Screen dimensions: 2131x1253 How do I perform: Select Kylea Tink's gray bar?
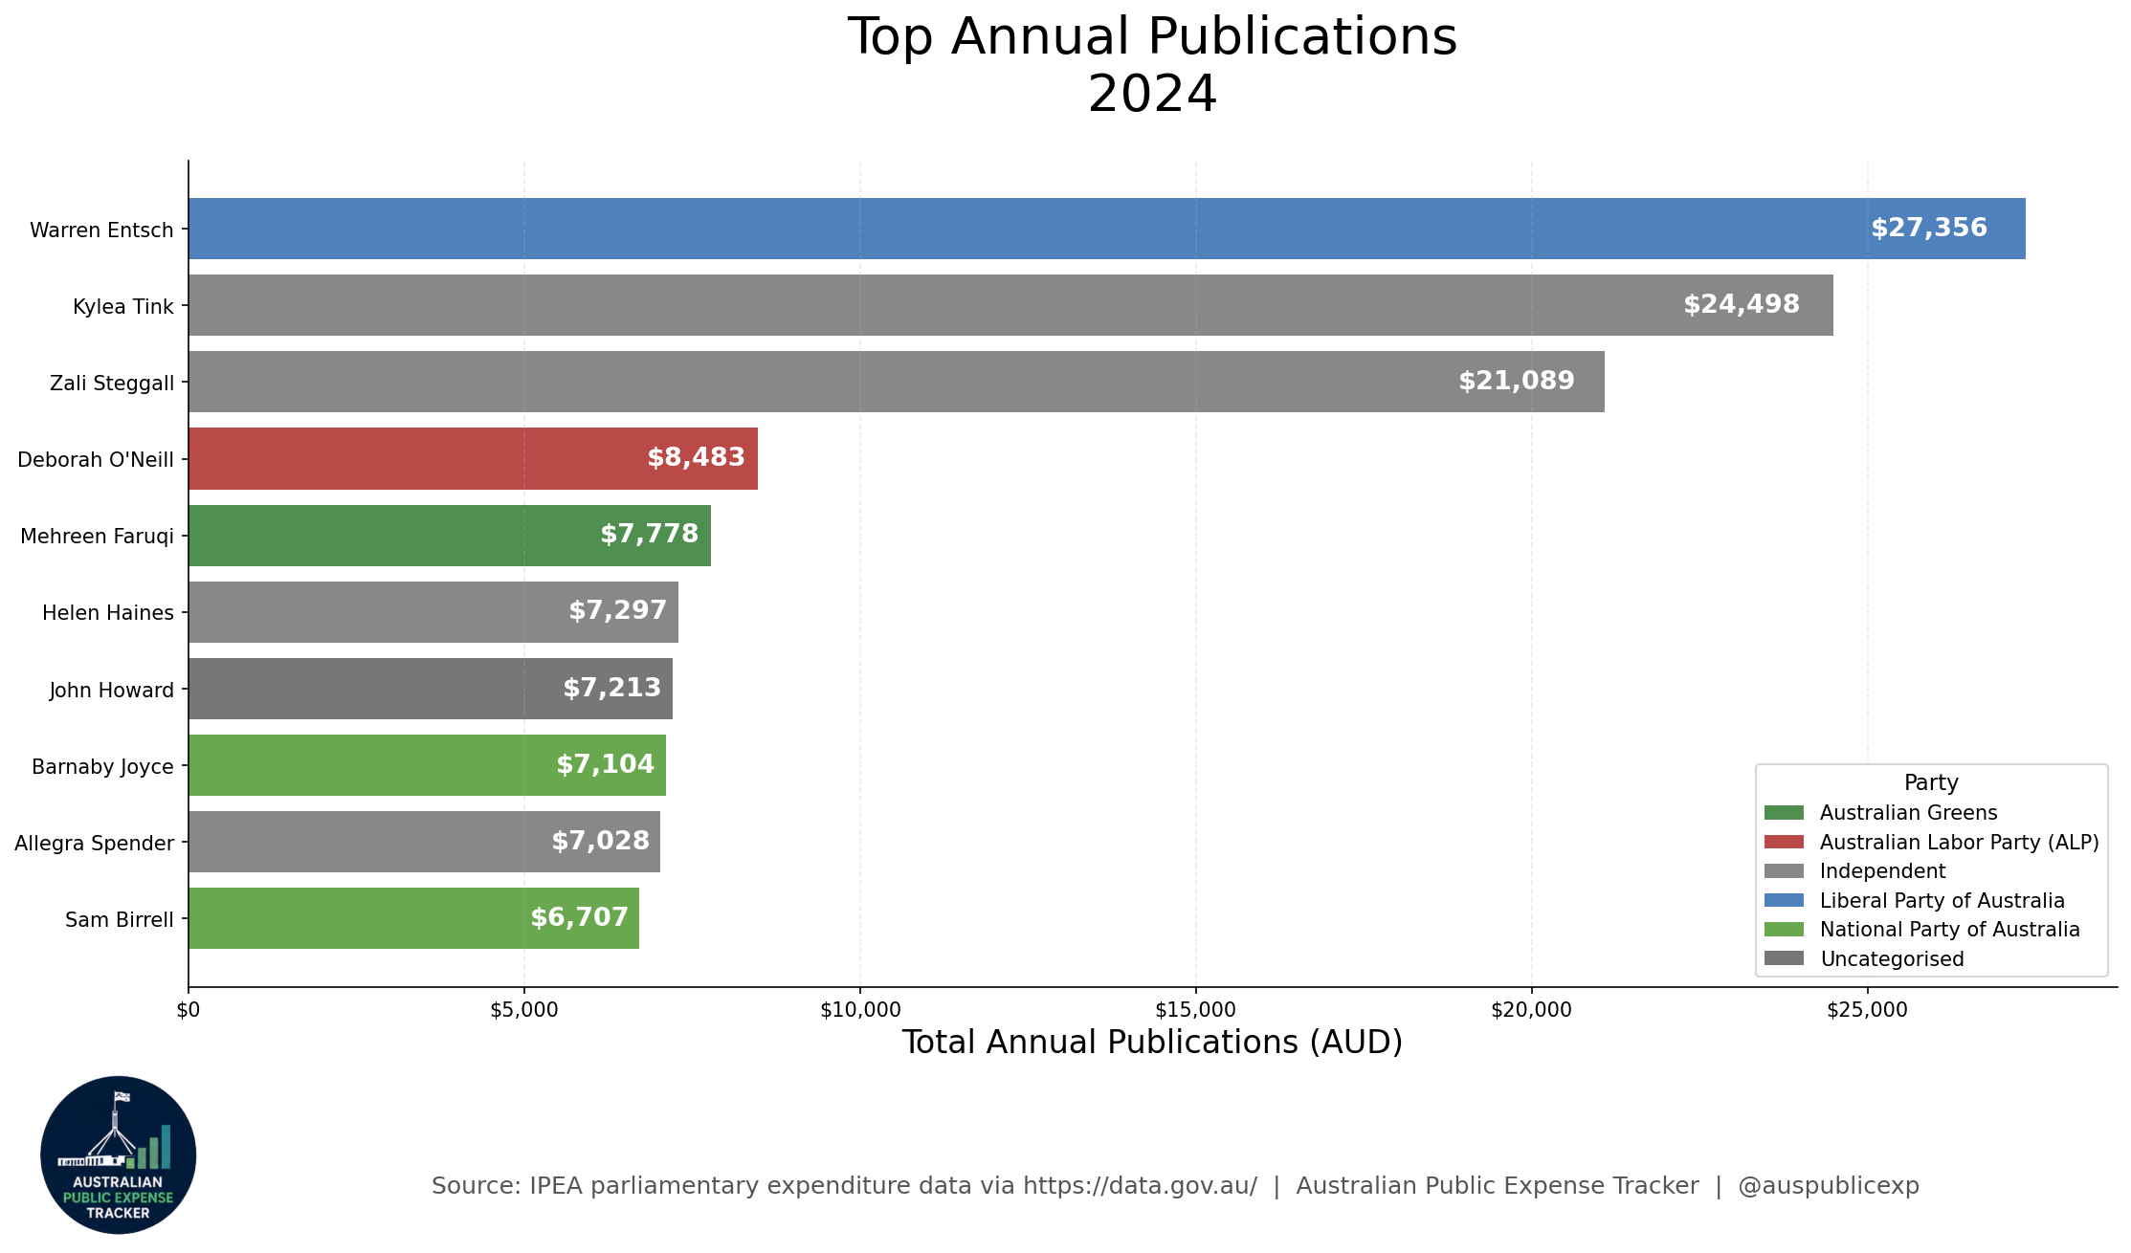coord(1010,305)
